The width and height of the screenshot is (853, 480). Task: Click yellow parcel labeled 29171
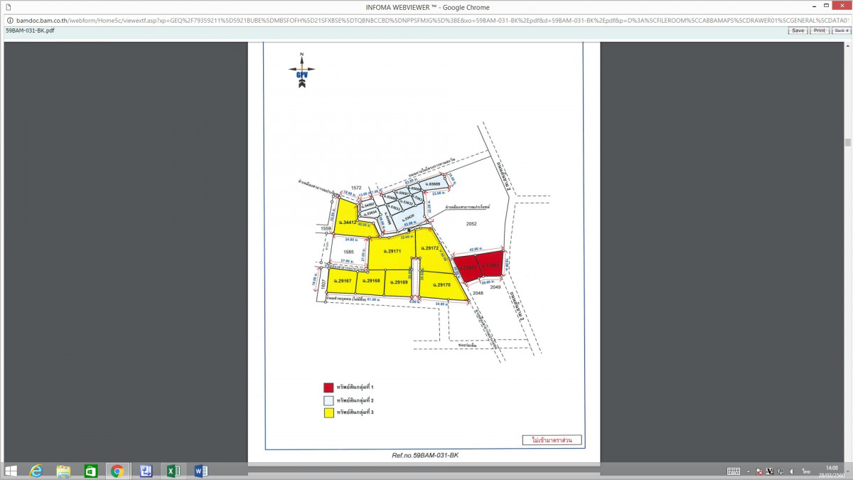[x=392, y=251]
